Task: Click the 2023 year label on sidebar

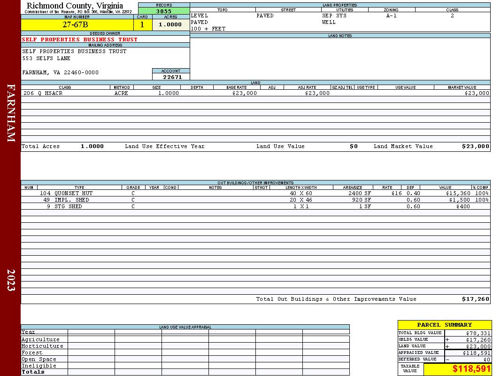Action: 11,280
